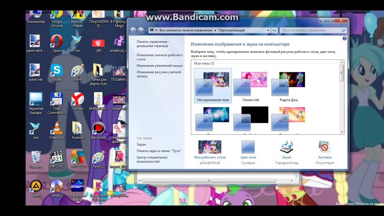Click the Персонализация breadcrumb
This screenshot has width=384, height=216.
231,30
